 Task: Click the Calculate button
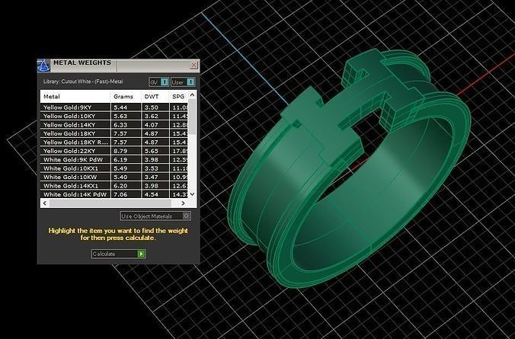pos(119,254)
